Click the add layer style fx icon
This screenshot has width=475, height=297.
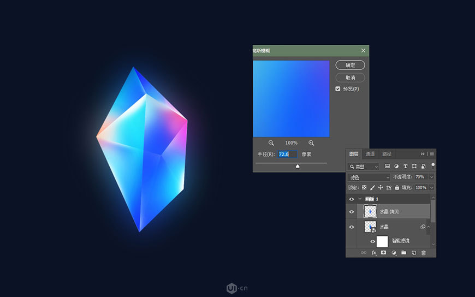pyautogui.click(x=374, y=253)
